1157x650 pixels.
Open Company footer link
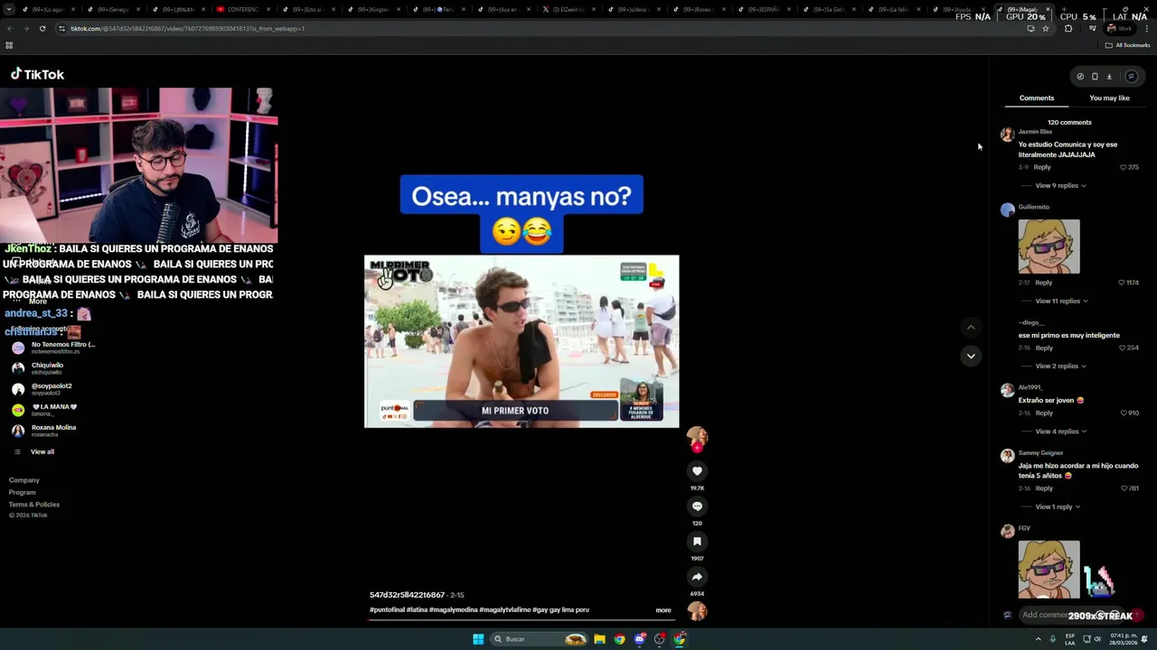click(x=24, y=480)
